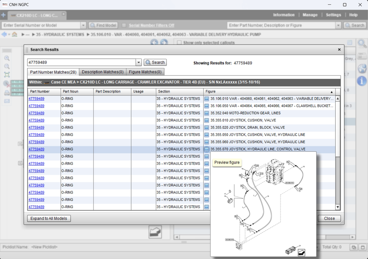Open part number 47759489 link in first row
This screenshot has height=259, width=368.
tap(36, 99)
